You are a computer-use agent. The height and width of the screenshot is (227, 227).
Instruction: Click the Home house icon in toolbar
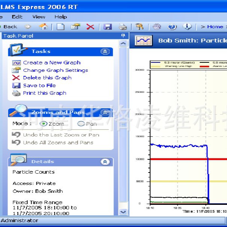(x=44, y=27)
